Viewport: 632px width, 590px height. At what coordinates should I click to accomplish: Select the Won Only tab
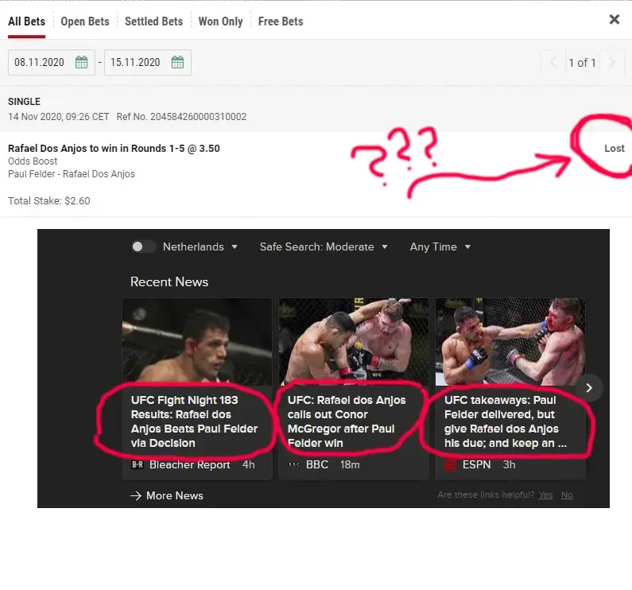pyautogui.click(x=220, y=21)
